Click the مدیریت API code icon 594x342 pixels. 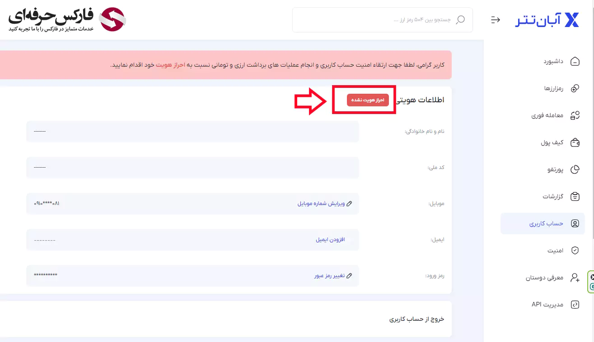click(x=575, y=305)
